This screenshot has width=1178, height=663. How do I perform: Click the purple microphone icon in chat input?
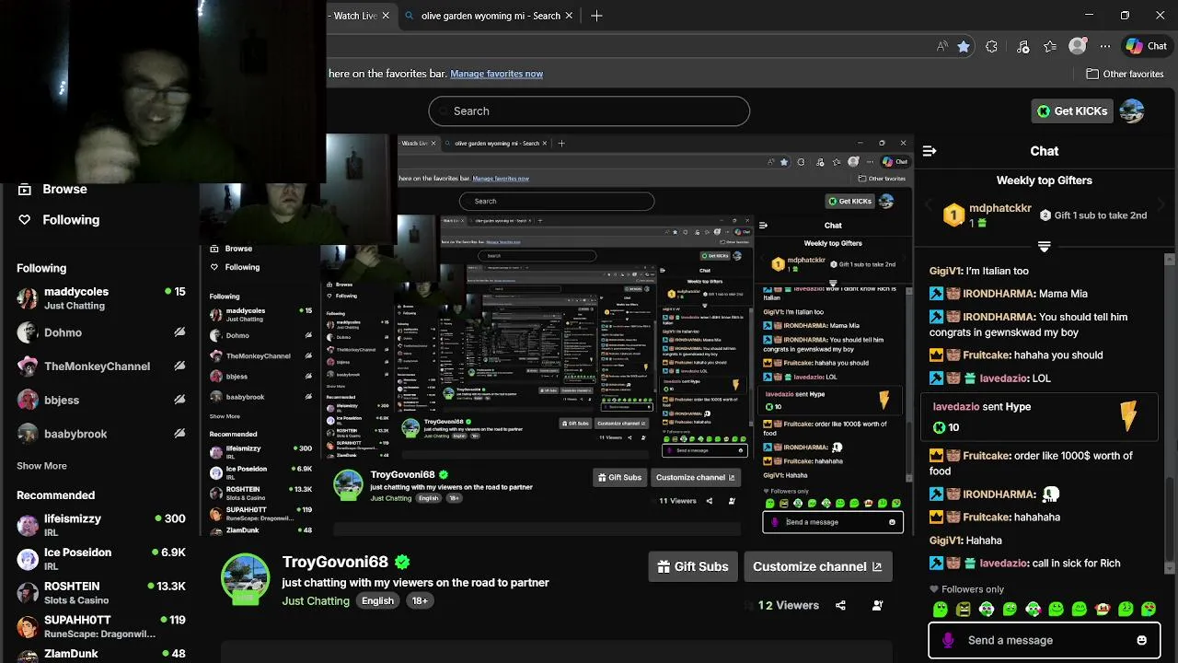[x=948, y=640]
